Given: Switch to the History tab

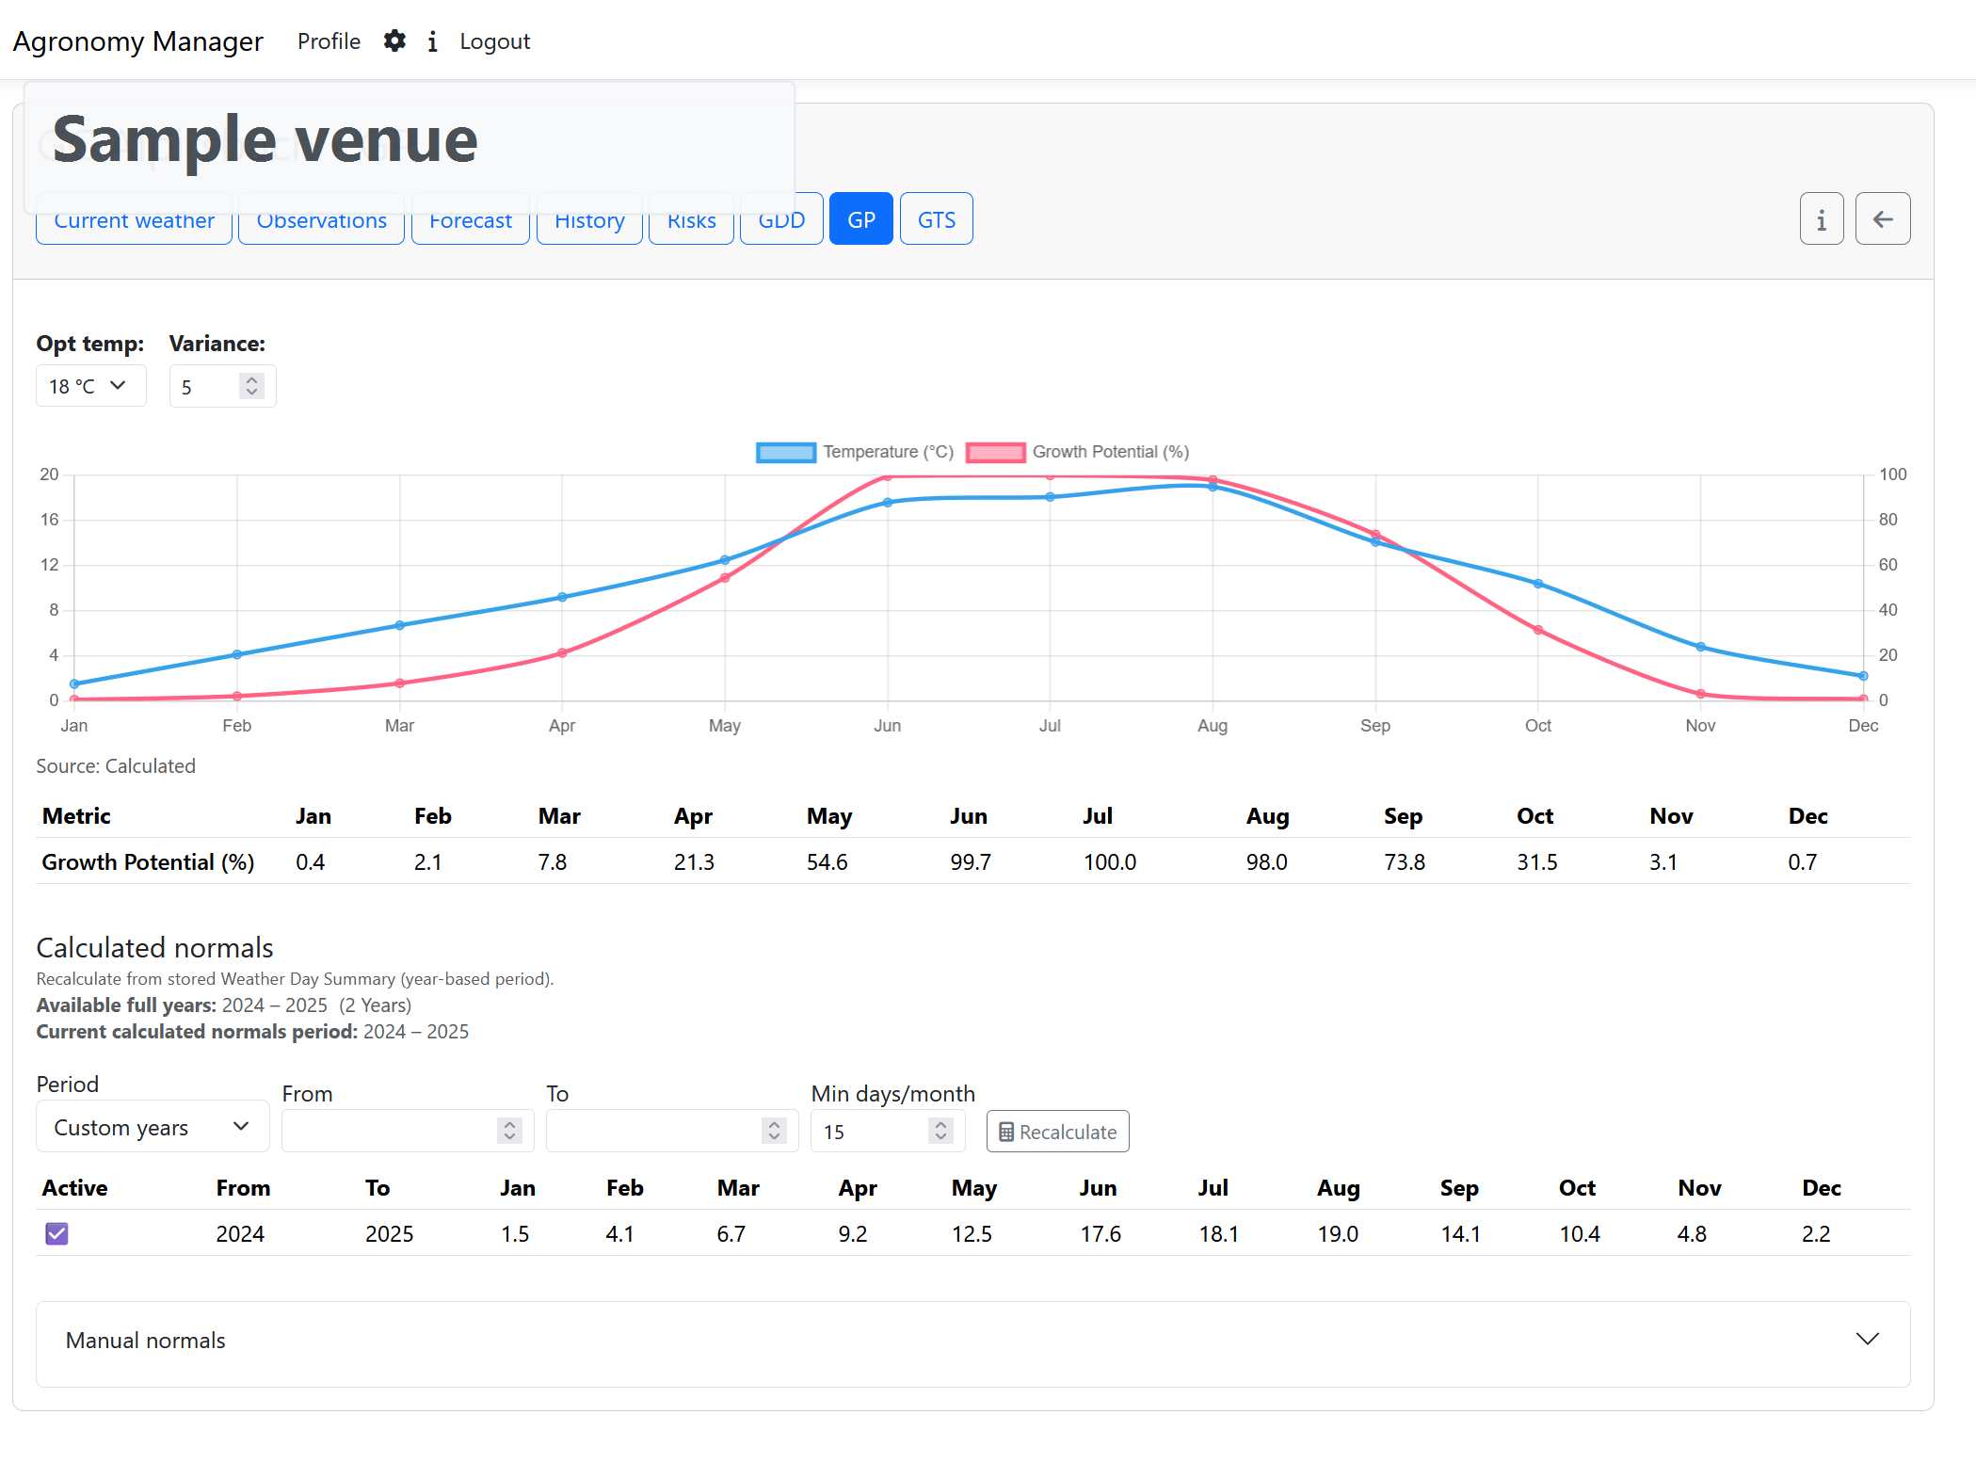Looking at the screenshot, I should click(x=589, y=219).
